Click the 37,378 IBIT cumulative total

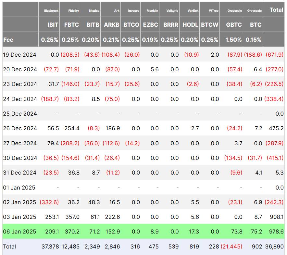pyautogui.click(x=50, y=247)
